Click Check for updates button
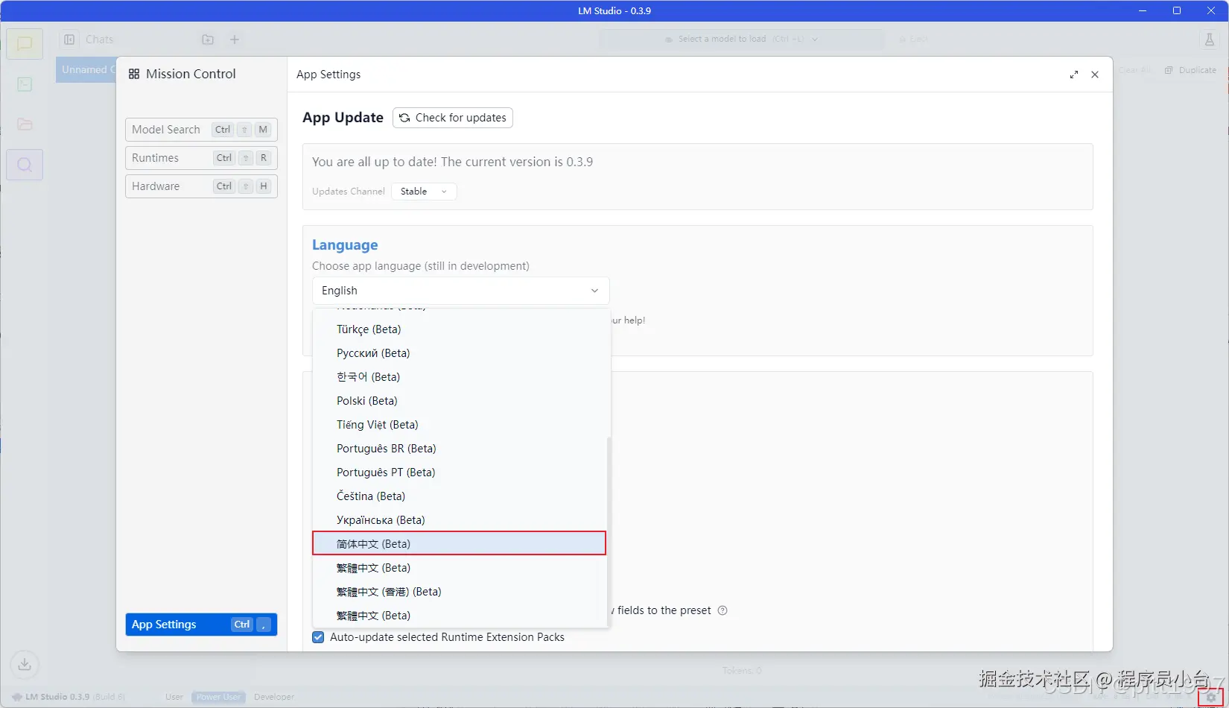 453,118
